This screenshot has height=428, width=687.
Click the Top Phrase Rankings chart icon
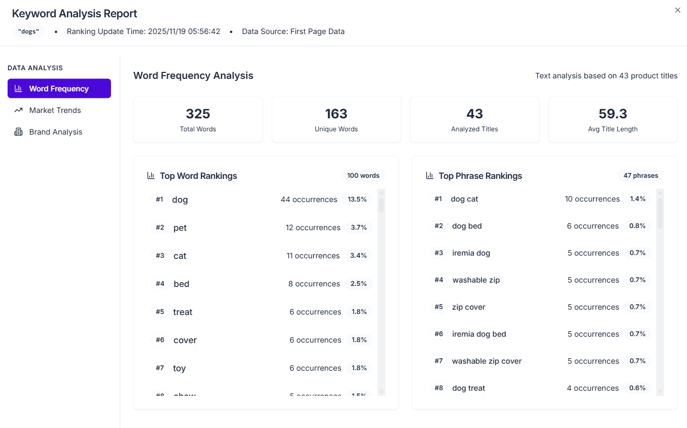click(x=430, y=176)
